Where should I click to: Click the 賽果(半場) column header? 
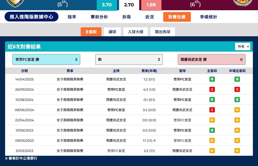tap(149, 71)
